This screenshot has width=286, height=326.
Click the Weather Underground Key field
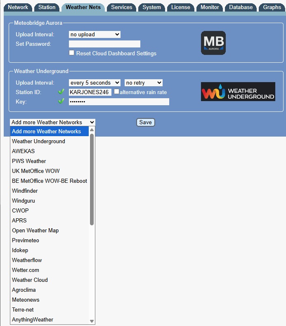(x=119, y=102)
